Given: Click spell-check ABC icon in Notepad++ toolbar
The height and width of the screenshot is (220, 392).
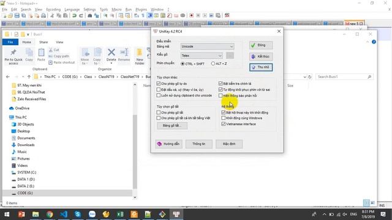Looking at the screenshot, I should click(x=227, y=15).
